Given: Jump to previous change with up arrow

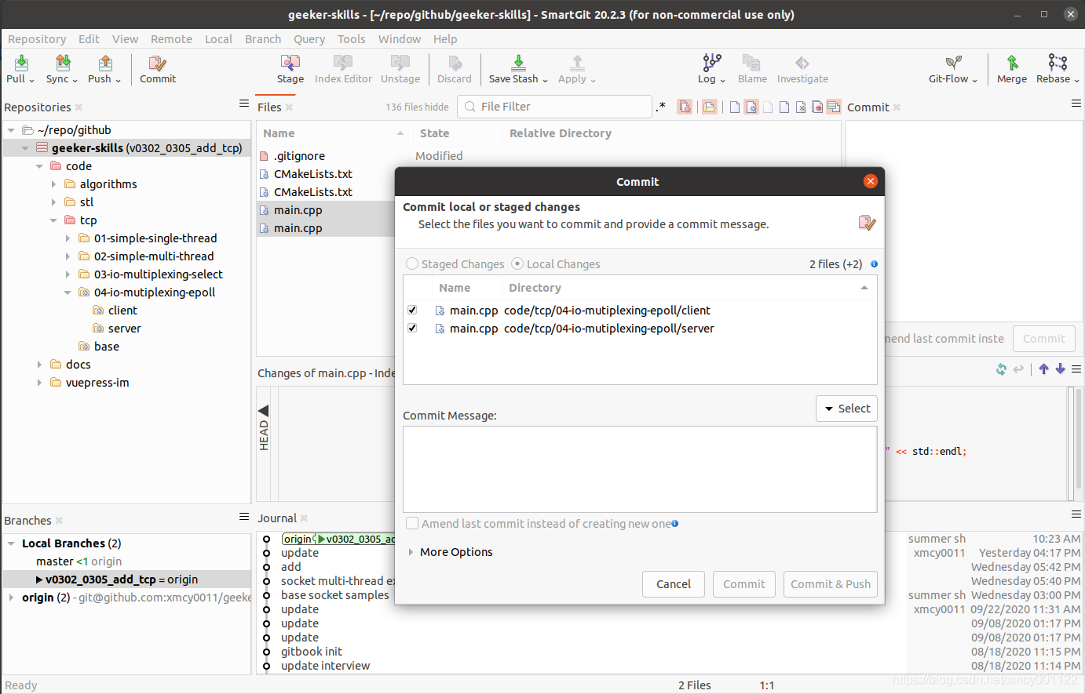Looking at the screenshot, I should tap(1043, 369).
